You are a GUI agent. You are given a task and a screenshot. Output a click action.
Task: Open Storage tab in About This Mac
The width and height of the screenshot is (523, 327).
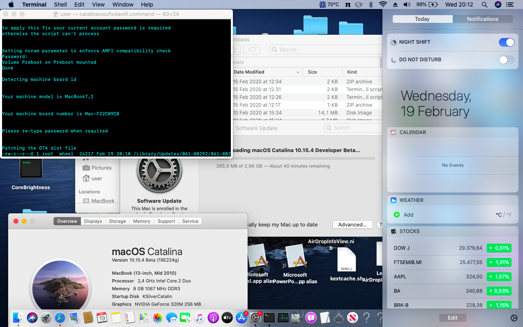(x=118, y=221)
